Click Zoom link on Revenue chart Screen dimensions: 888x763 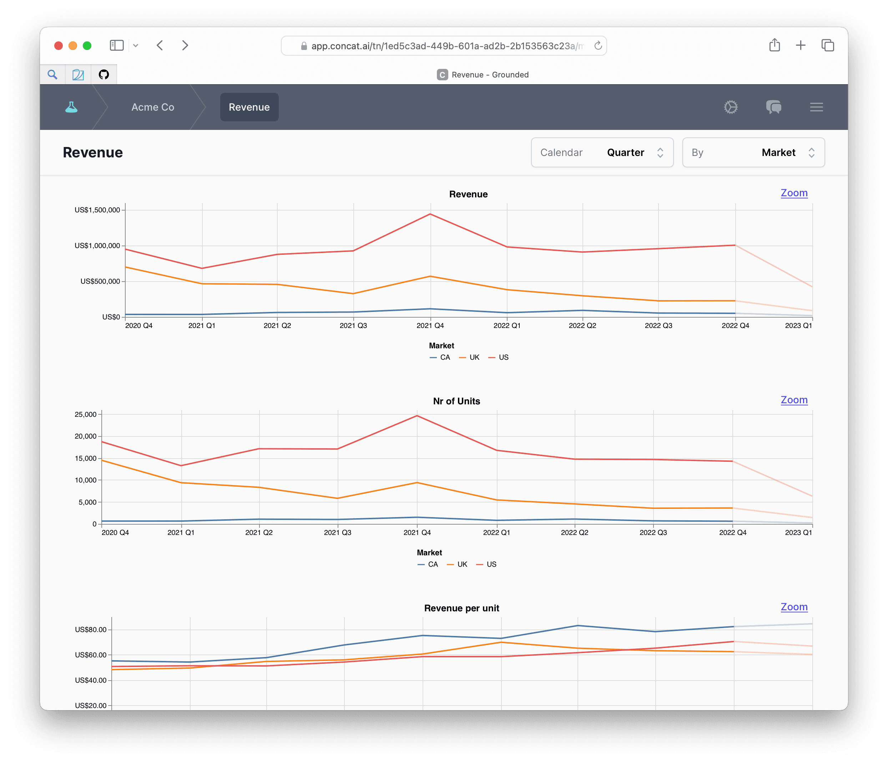coord(794,193)
